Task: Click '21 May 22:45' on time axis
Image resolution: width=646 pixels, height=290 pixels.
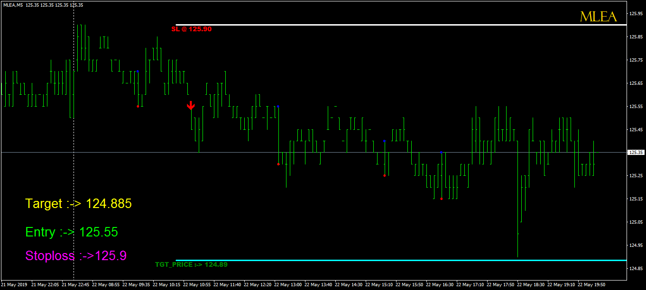Action: (x=75, y=285)
